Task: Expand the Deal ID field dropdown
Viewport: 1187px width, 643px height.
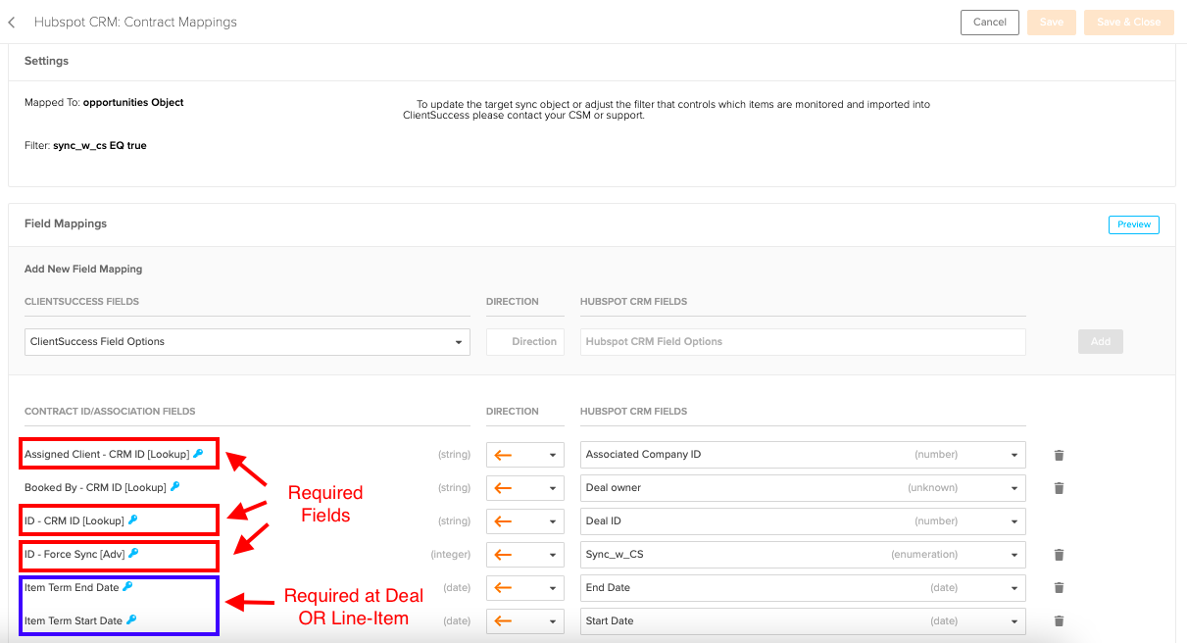Action: 803,521
